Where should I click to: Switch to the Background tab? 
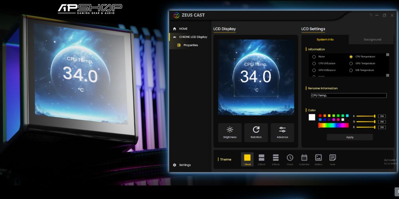(x=372, y=39)
